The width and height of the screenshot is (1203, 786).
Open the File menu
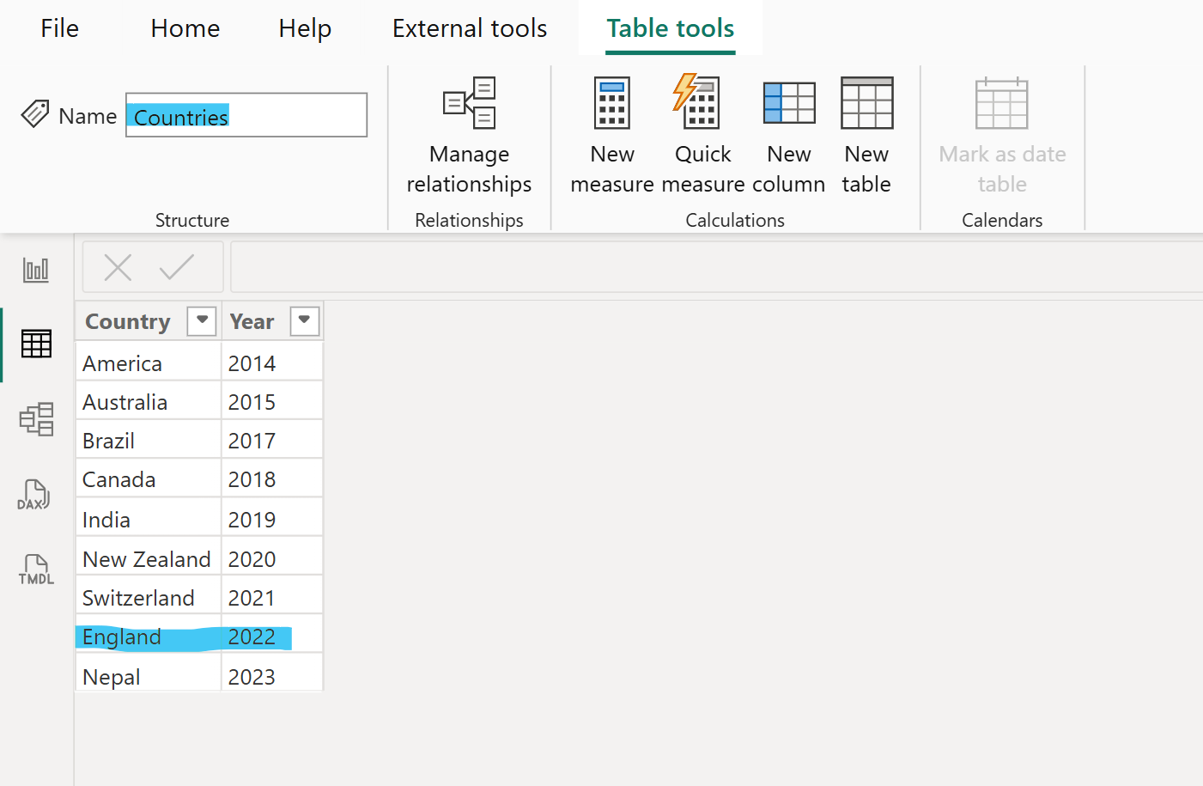(x=59, y=28)
